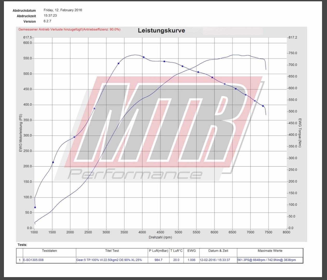Select the date "Friday, 12. February 2016"
327x280 pixels.
tap(63, 10)
